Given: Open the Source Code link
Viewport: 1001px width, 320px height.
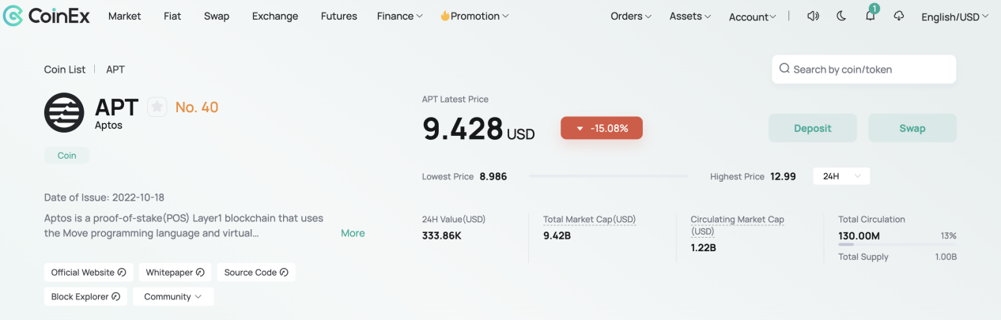Looking at the screenshot, I should click(256, 272).
